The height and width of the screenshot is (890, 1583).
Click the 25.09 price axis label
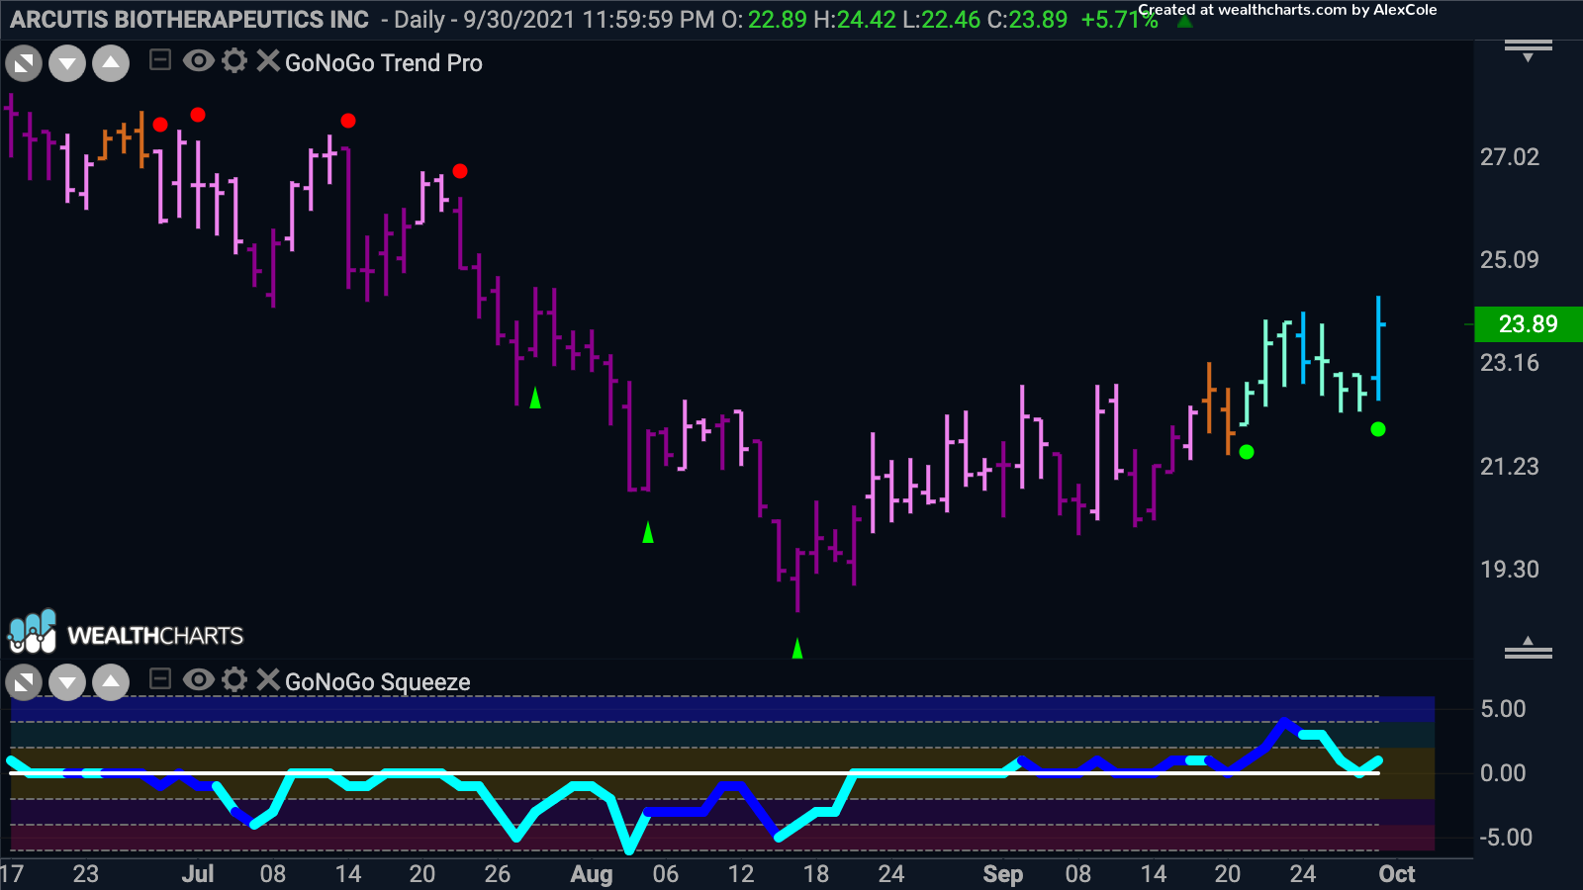click(1510, 260)
